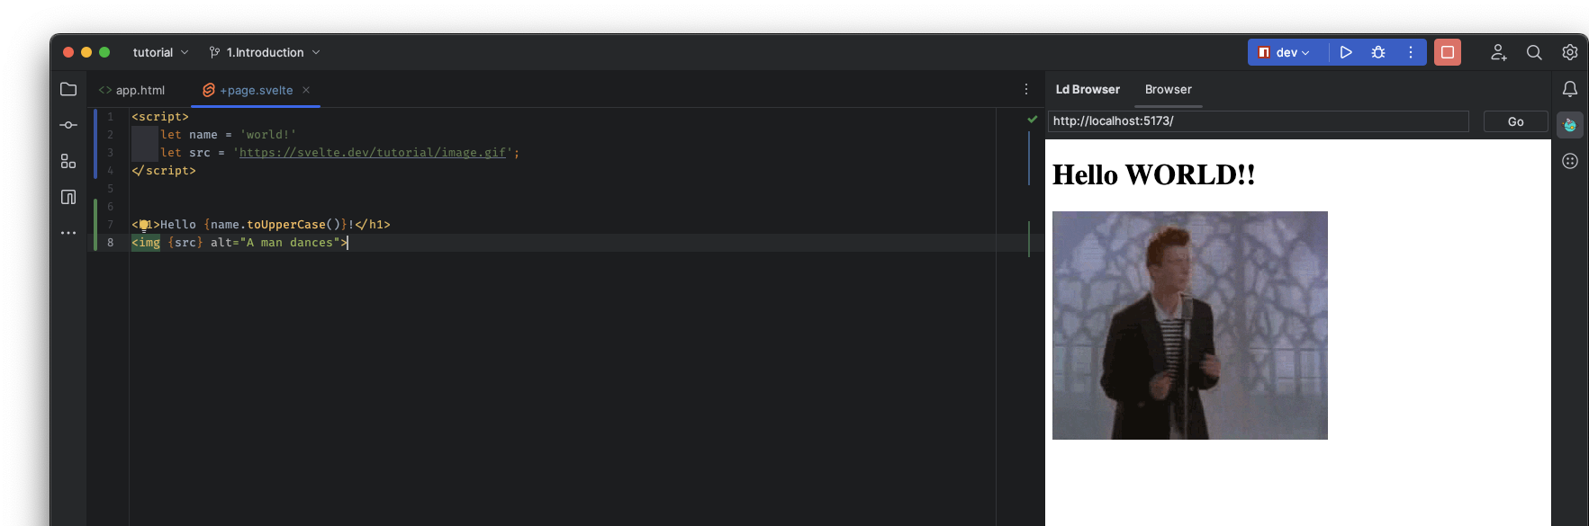Open the 1.Introduction branch dropdown

[x=265, y=52]
